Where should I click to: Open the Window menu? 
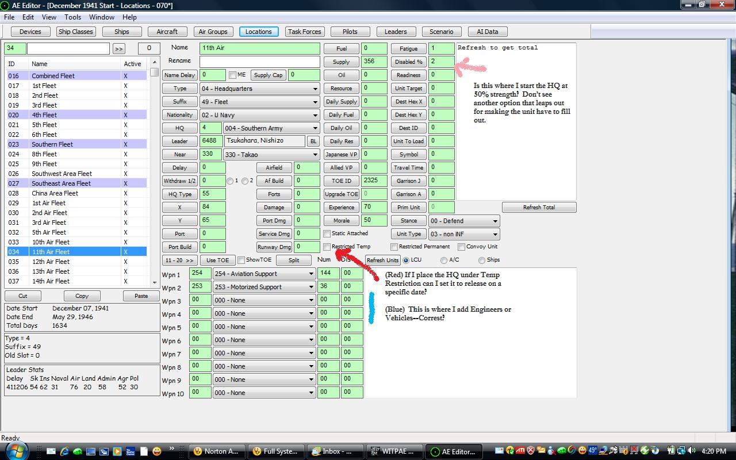(x=101, y=17)
